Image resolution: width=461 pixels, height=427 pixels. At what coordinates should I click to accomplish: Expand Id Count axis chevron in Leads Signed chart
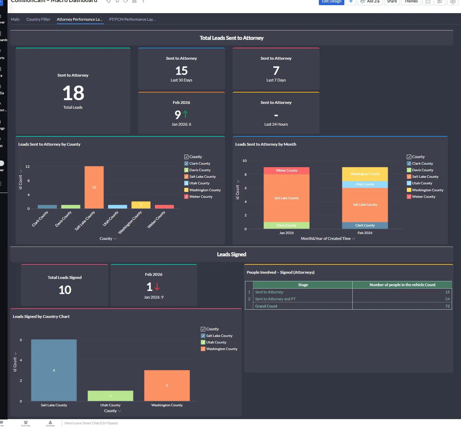[x=15, y=353]
